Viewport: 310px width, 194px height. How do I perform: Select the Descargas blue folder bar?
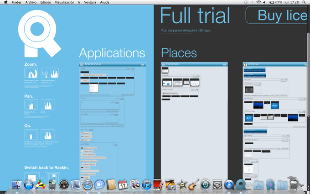[x=255, y=75]
